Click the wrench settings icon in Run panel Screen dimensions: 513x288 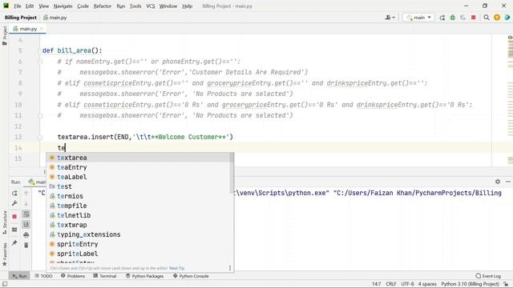pos(14,204)
